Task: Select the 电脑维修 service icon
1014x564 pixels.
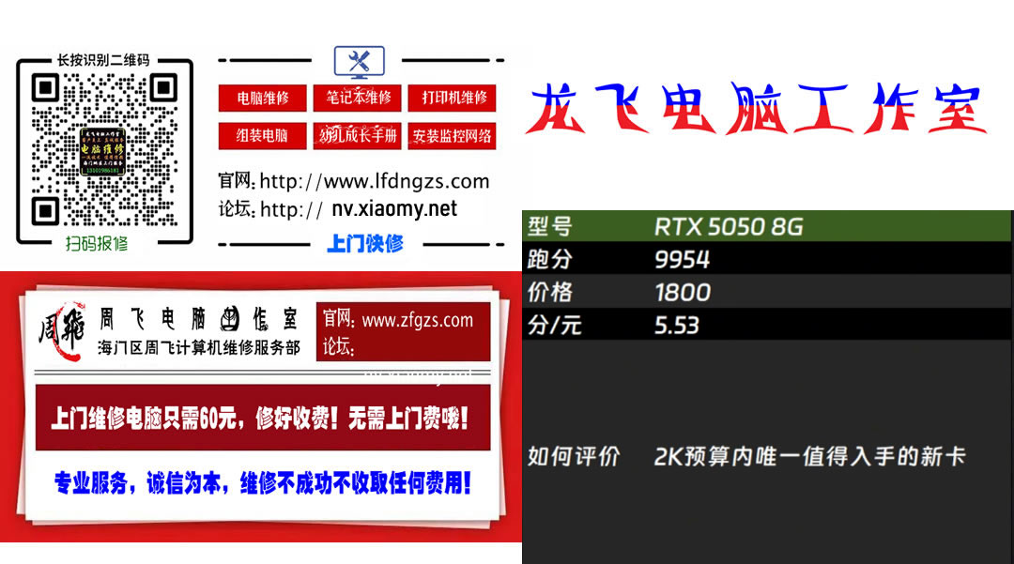Action: click(261, 99)
